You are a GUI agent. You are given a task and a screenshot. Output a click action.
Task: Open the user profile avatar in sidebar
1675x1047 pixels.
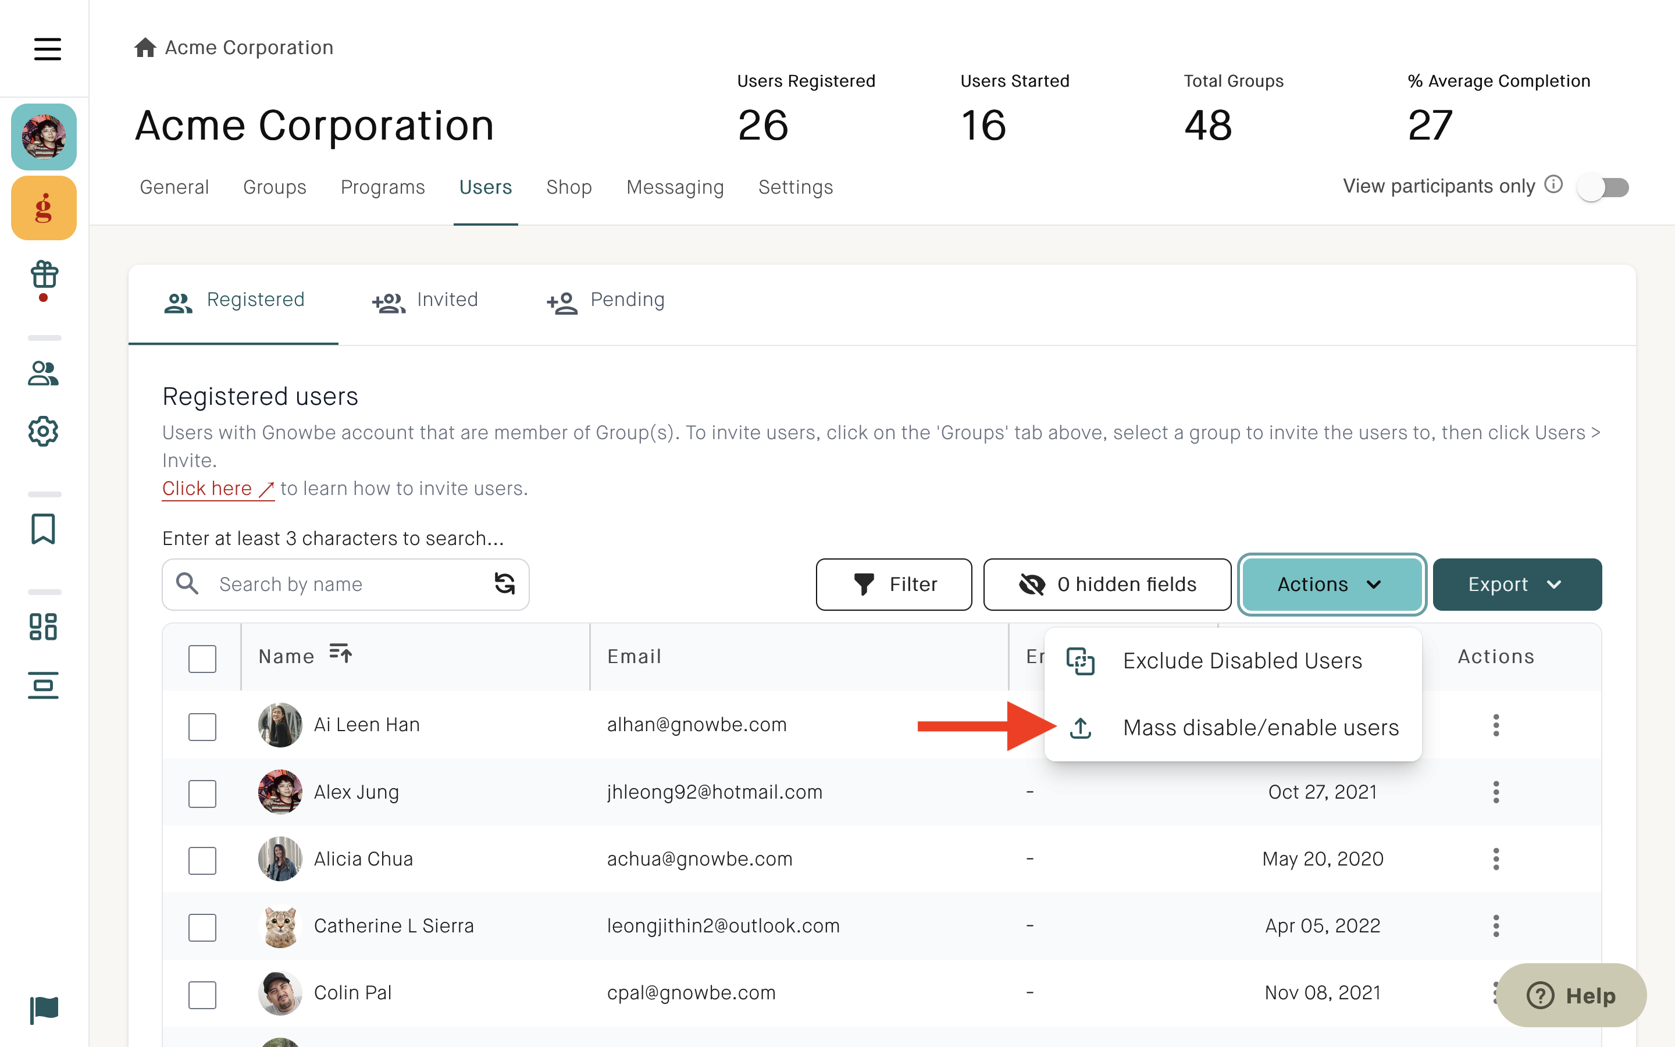coord(44,137)
